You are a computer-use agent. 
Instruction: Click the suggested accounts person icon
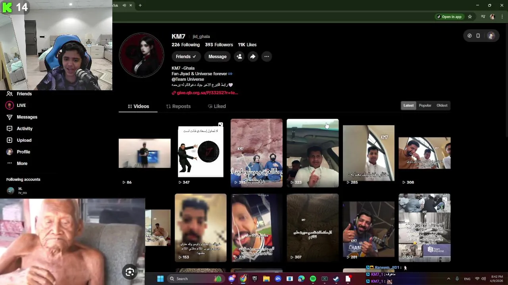coord(239,57)
